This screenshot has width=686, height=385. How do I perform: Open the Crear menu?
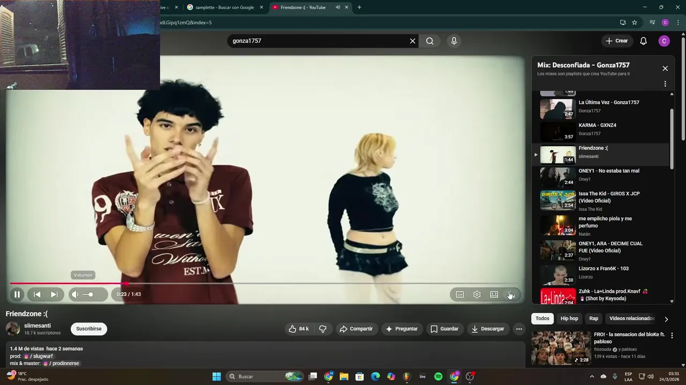tap(617, 41)
